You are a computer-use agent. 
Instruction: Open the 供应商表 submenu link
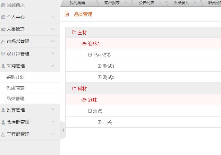click(x=15, y=88)
